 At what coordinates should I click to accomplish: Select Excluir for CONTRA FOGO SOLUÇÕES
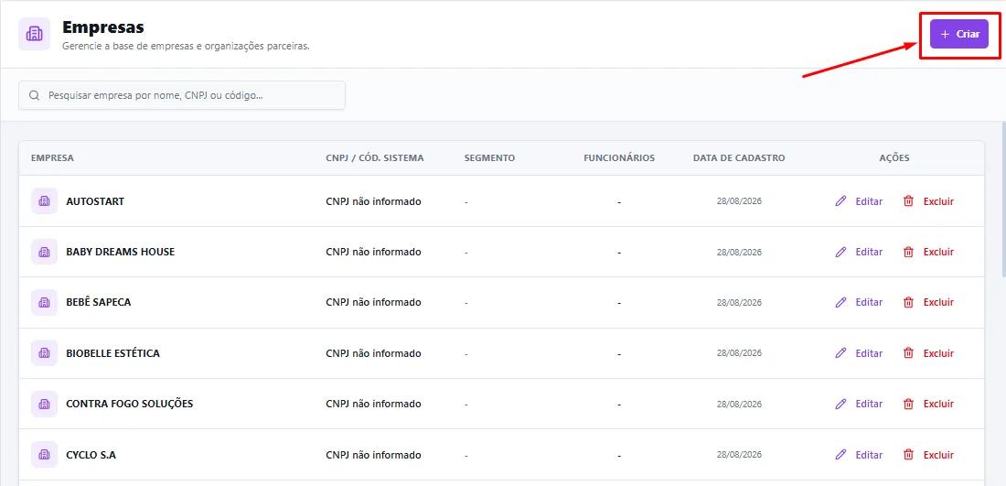coord(938,404)
